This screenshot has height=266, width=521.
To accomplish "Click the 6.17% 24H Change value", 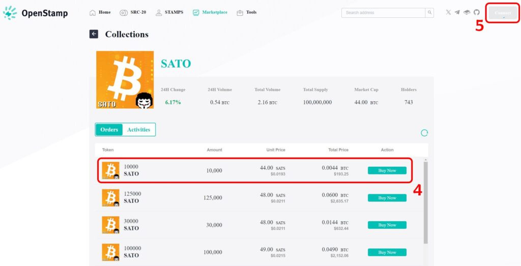I will 173,102.
